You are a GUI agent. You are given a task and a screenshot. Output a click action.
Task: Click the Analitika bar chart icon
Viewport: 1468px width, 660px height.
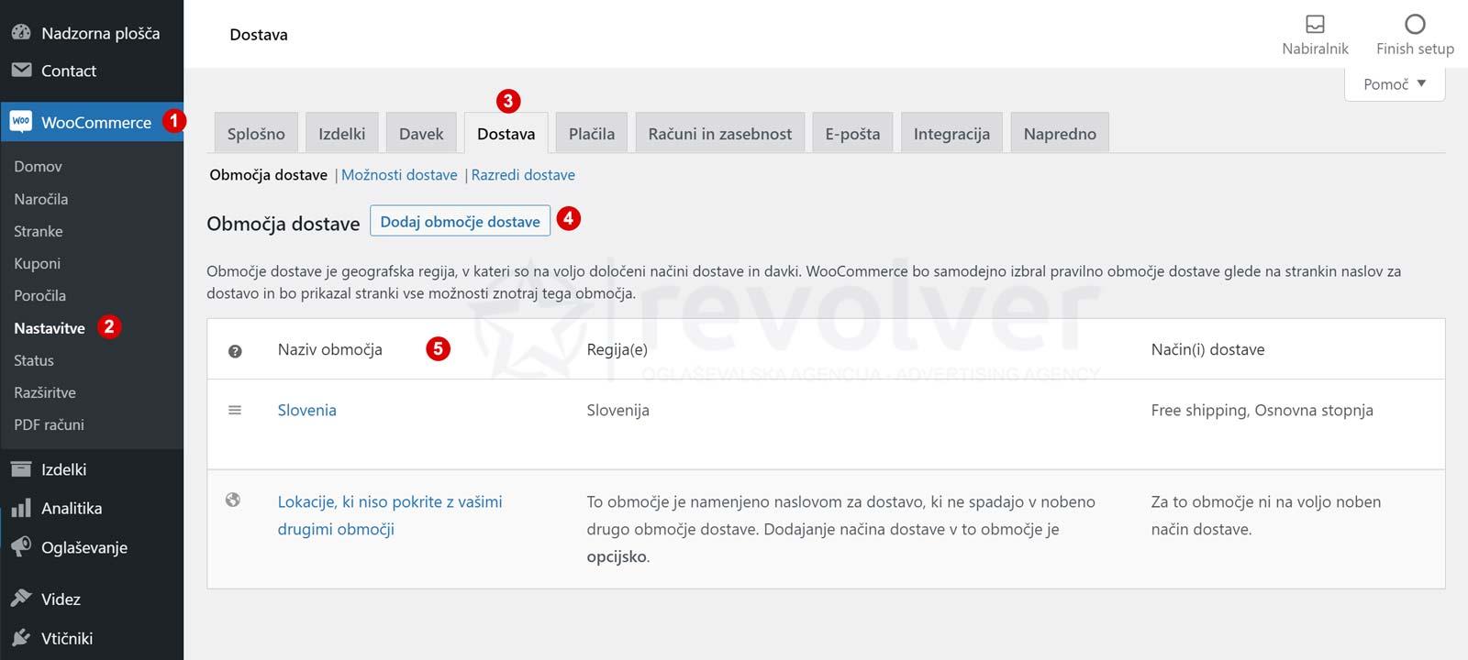21,509
